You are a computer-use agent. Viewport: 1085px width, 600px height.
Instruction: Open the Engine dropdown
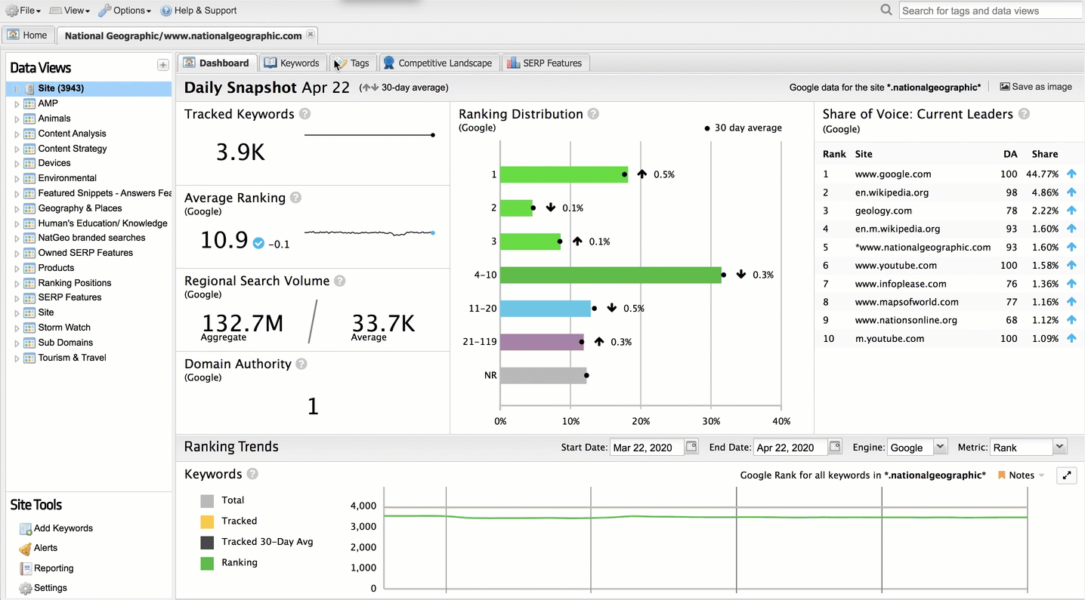pos(940,447)
